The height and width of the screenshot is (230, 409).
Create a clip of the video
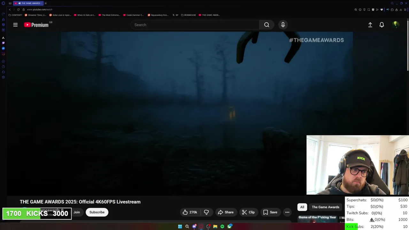pyautogui.click(x=248, y=212)
